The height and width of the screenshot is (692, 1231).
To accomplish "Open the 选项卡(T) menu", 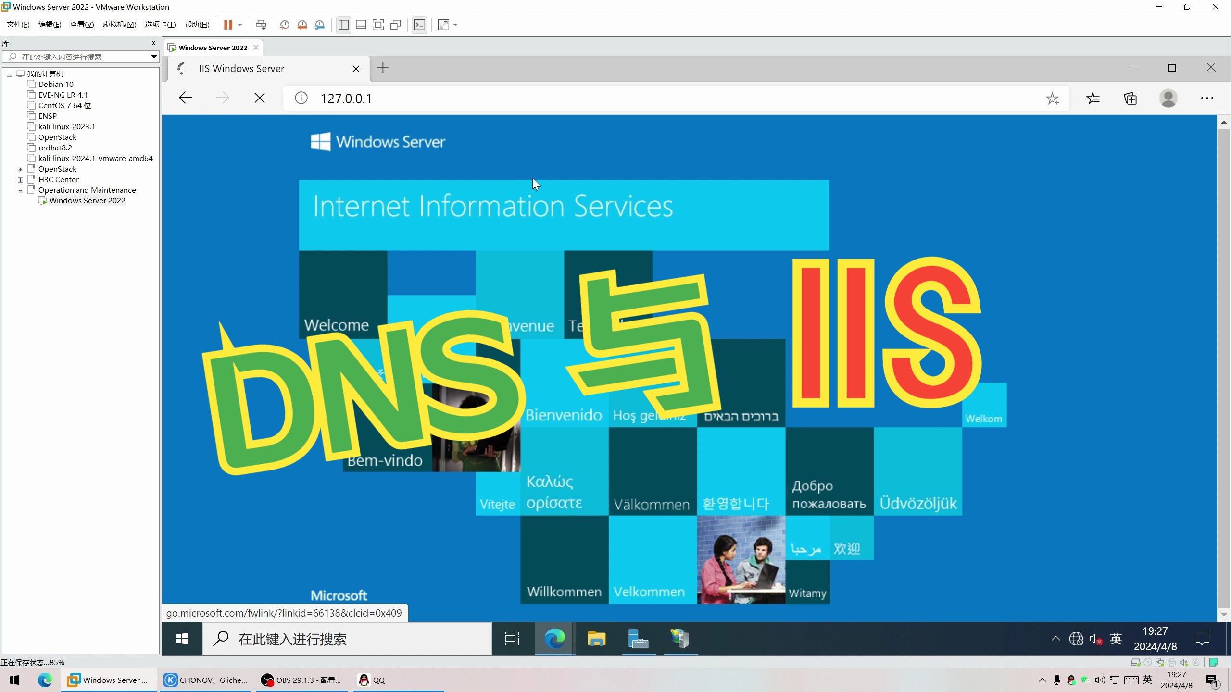I will coord(160,25).
